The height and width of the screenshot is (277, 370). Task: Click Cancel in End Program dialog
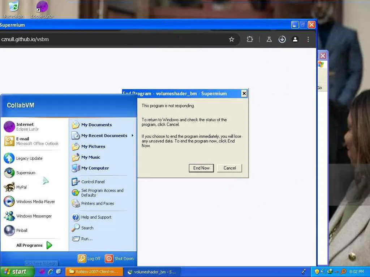click(229, 168)
